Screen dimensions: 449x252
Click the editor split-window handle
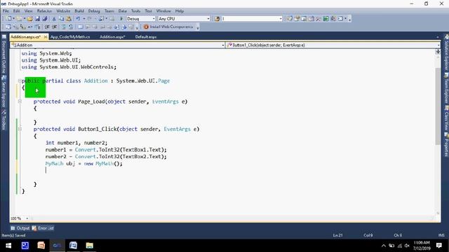click(438, 51)
